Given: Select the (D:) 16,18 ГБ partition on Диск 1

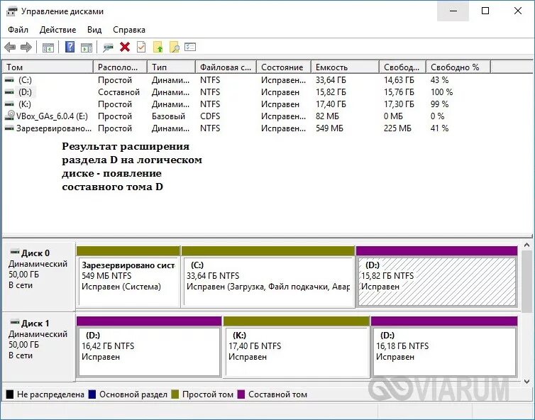Looking at the screenshot, I should [x=444, y=347].
